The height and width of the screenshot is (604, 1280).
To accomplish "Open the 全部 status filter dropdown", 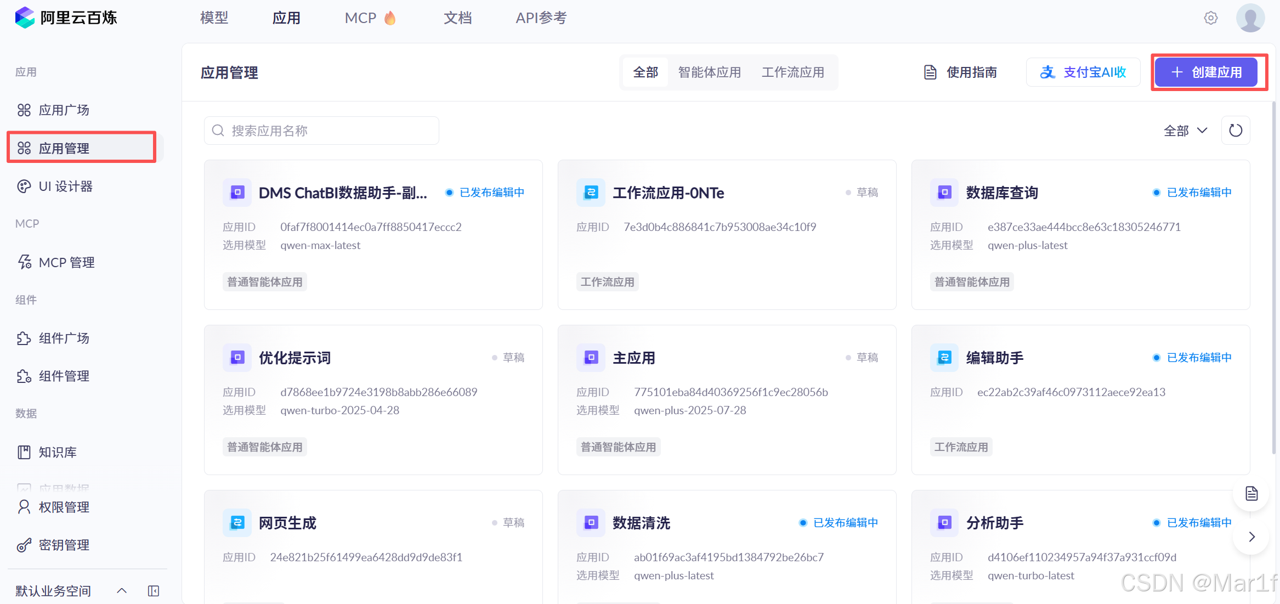I will [x=1185, y=131].
